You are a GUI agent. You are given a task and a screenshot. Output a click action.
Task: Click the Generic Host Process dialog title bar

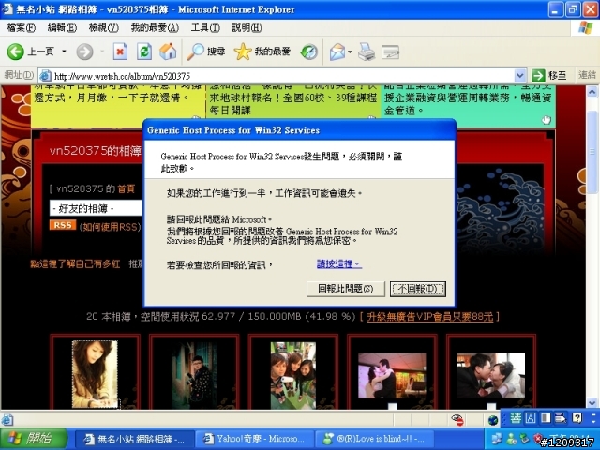click(300, 130)
